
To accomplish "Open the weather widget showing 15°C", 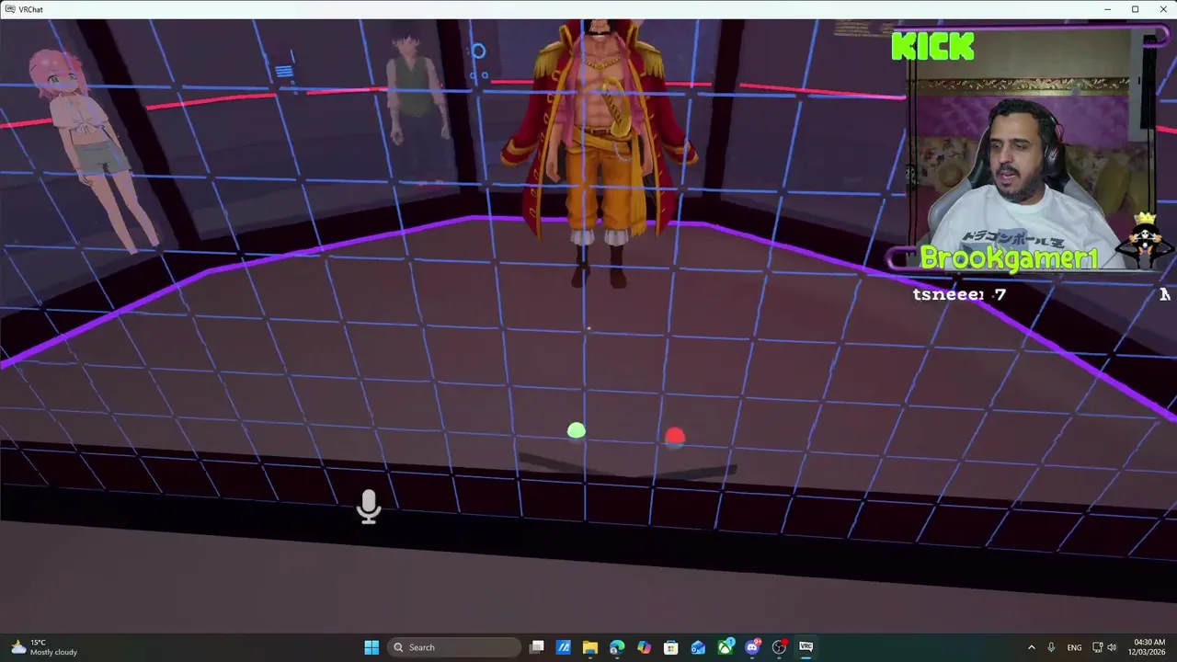I will pyautogui.click(x=43, y=647).
